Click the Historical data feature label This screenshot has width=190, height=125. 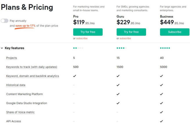click(x=16, y=85)
